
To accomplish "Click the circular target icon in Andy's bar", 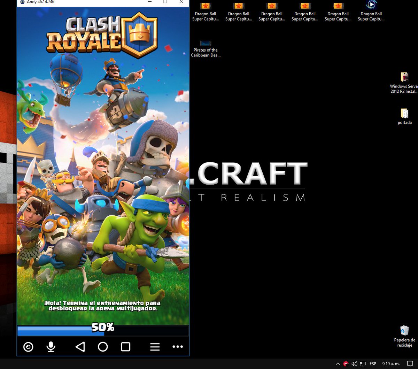I will [x=28, y=347].
